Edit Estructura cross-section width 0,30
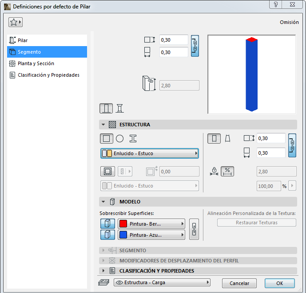The height and width of the screenshot is (293, 306). pos(271,153)
